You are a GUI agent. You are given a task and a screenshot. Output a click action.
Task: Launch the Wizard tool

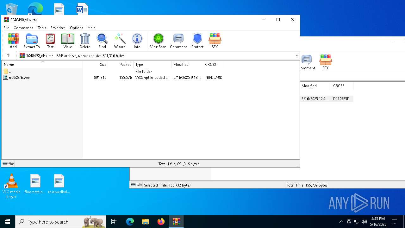(120, 41)
